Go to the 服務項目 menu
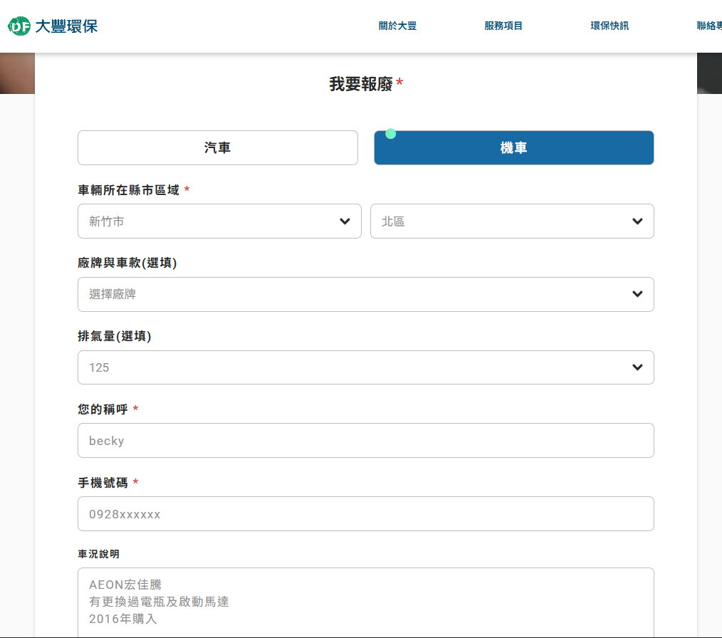 click(503, 26)
